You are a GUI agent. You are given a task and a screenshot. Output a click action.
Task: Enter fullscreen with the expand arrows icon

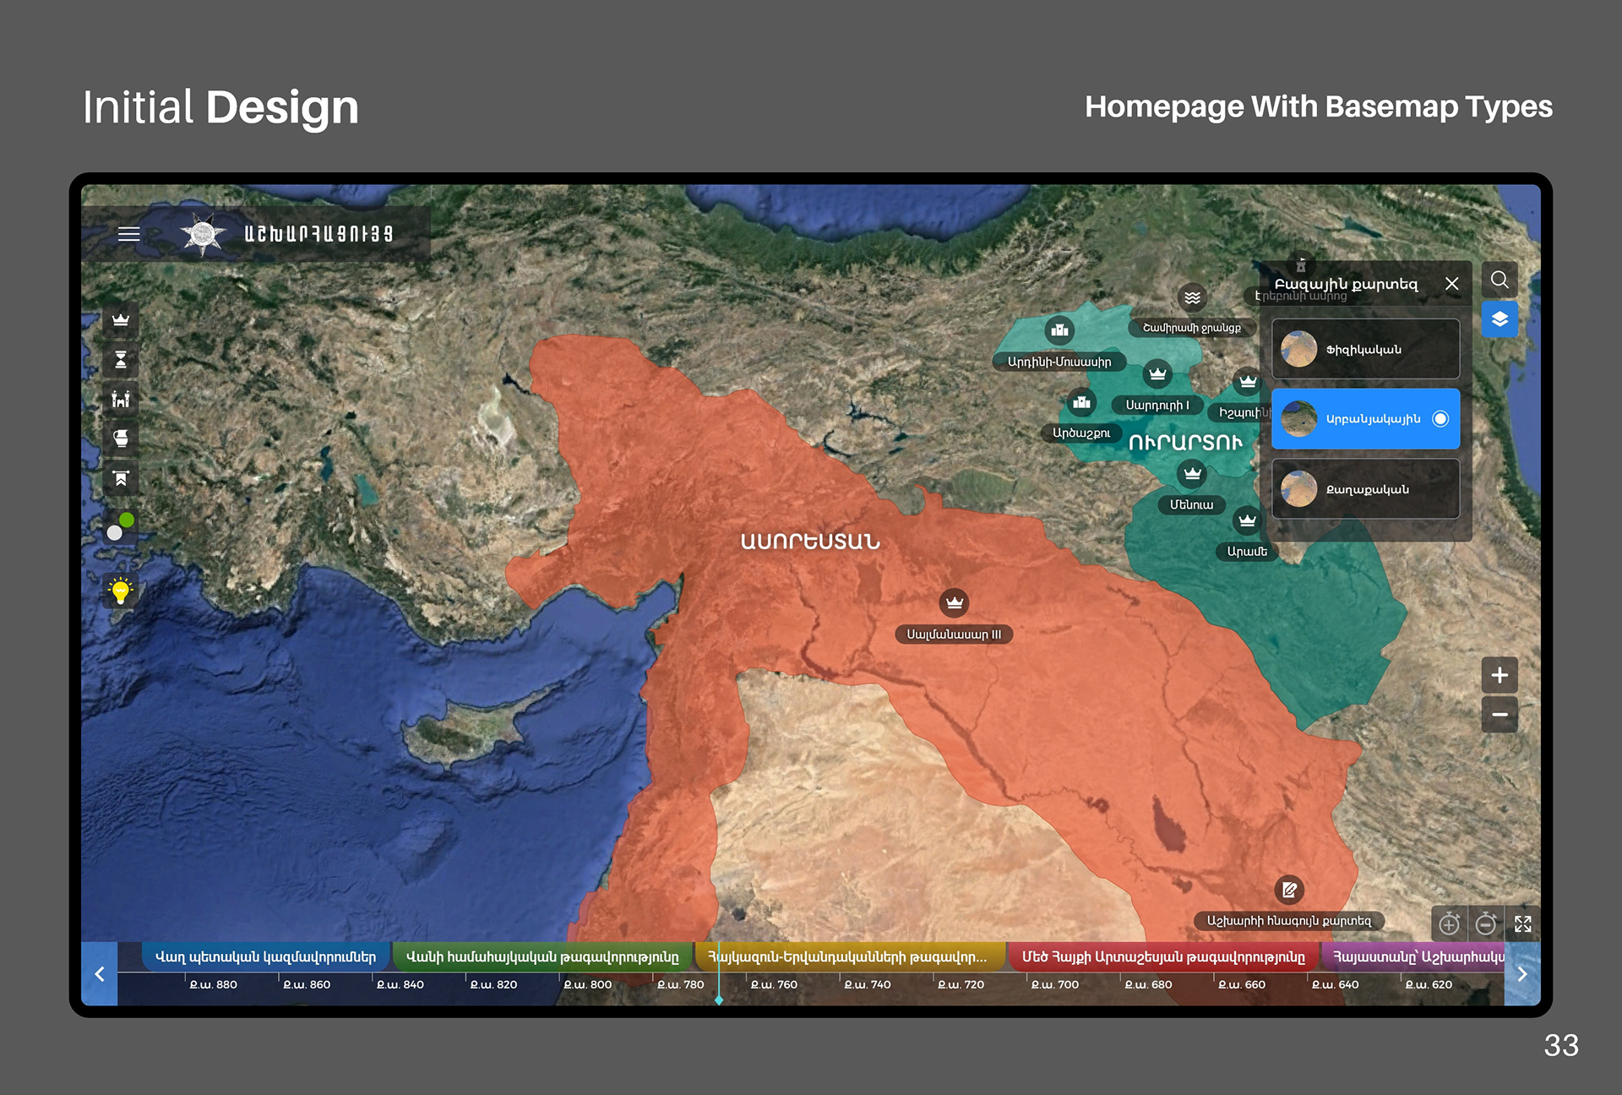pos(1522,923)
